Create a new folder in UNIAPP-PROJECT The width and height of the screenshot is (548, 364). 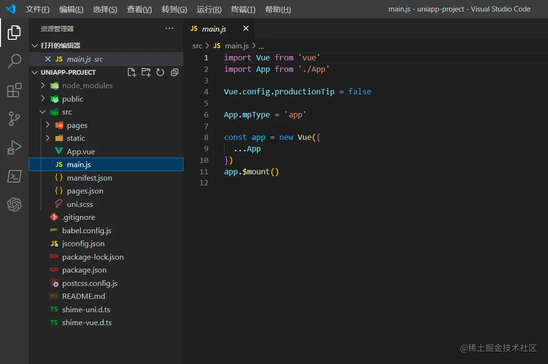[146, 72]
